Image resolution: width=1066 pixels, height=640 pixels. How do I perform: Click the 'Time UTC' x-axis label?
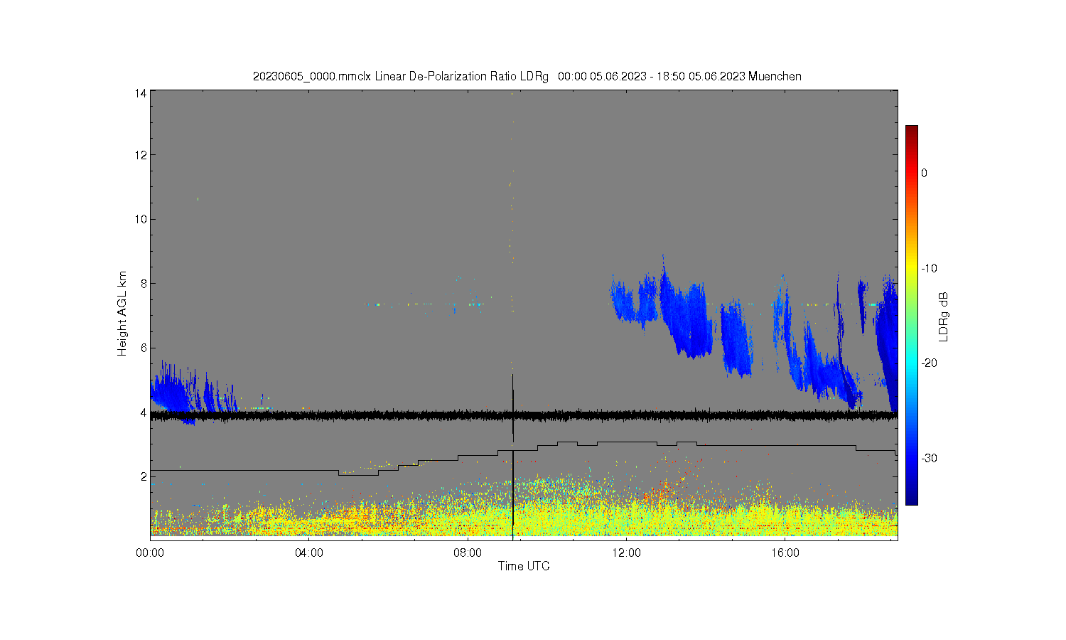click(x=524, y=566)
